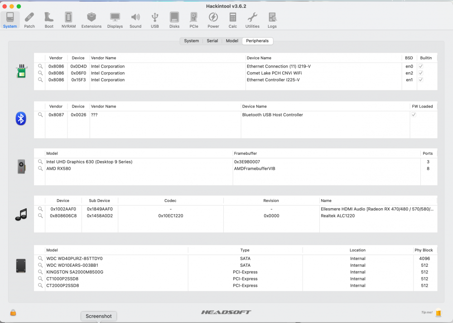Screen dimensions: 453x323
Task: Select device ID 0x1002AAF0
Action: 63,209
